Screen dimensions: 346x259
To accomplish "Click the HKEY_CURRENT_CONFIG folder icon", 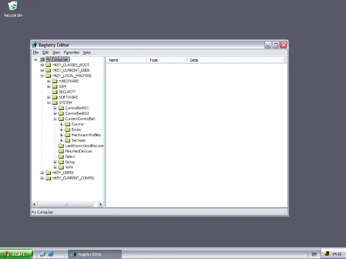I will point(48,178).
